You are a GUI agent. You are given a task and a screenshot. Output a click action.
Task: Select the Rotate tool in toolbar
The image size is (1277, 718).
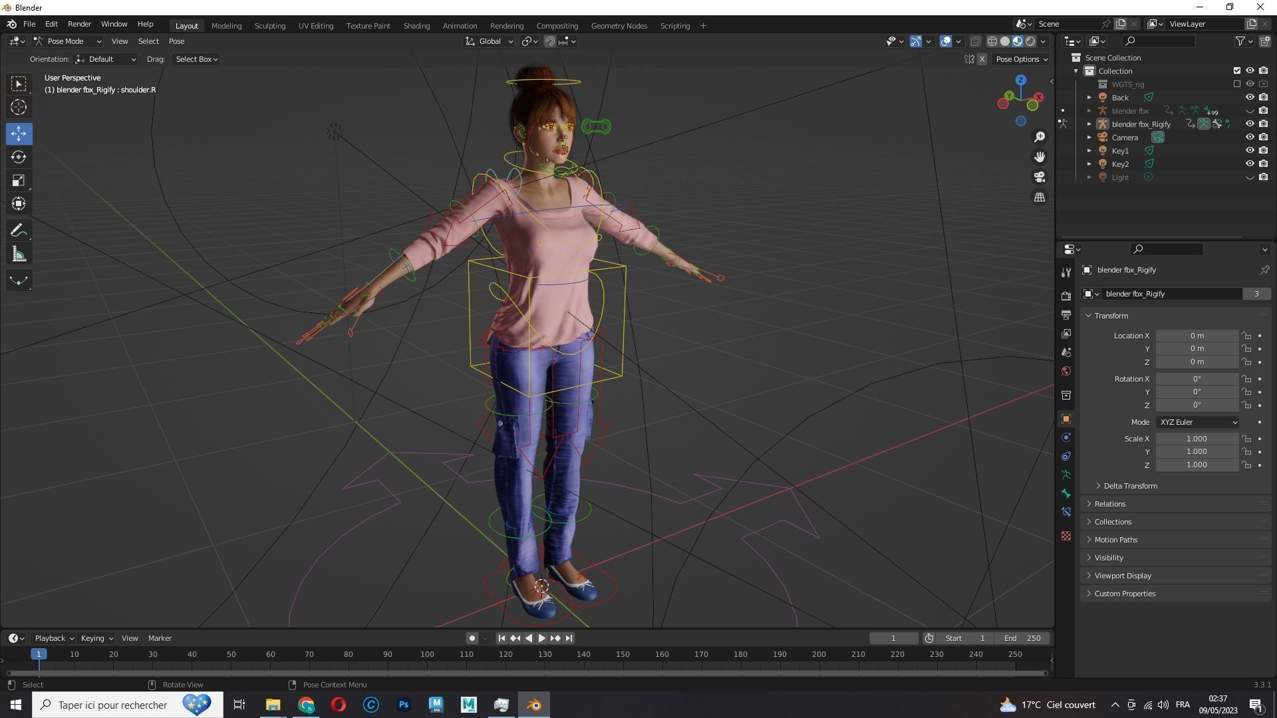[19, 157]
